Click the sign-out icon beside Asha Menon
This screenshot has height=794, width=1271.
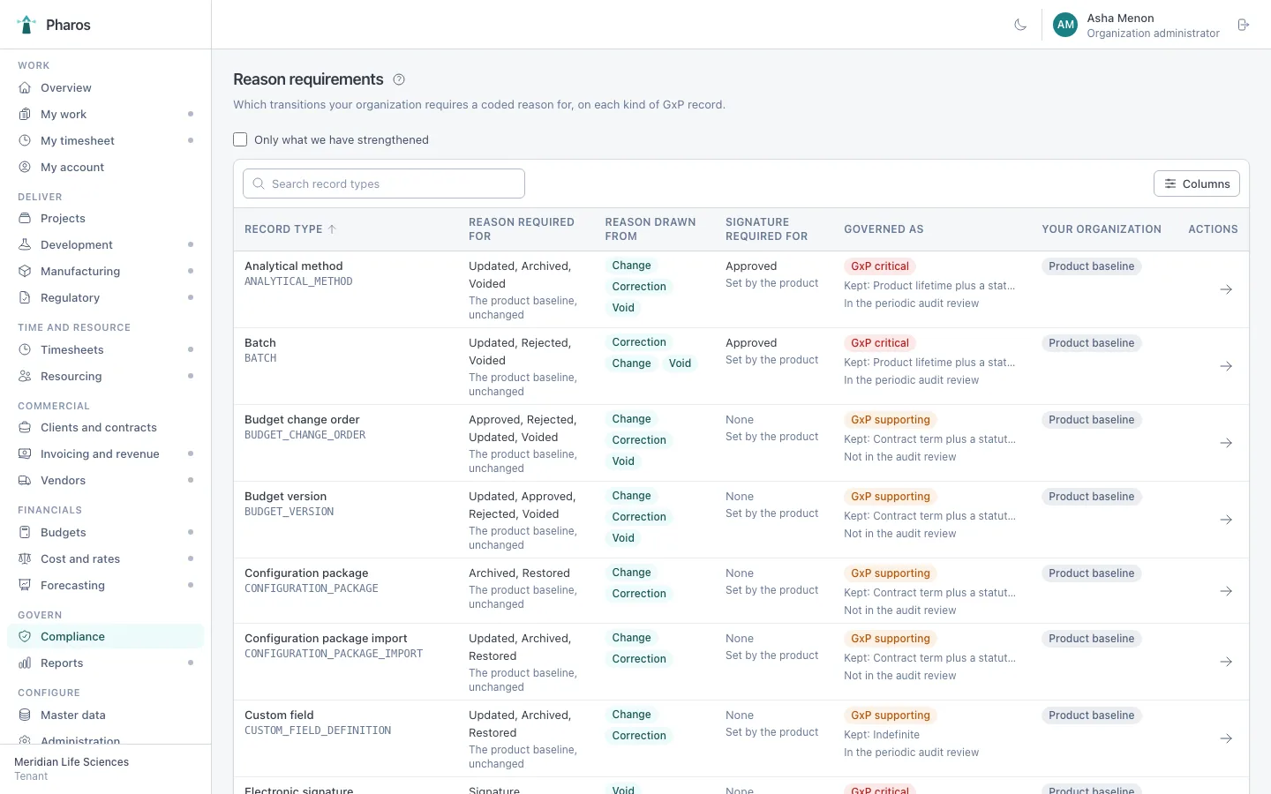tap(1244, 25)
